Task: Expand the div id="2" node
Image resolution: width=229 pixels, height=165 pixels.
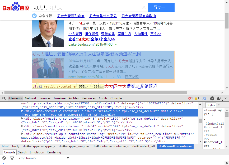Action: pos(22,111)
